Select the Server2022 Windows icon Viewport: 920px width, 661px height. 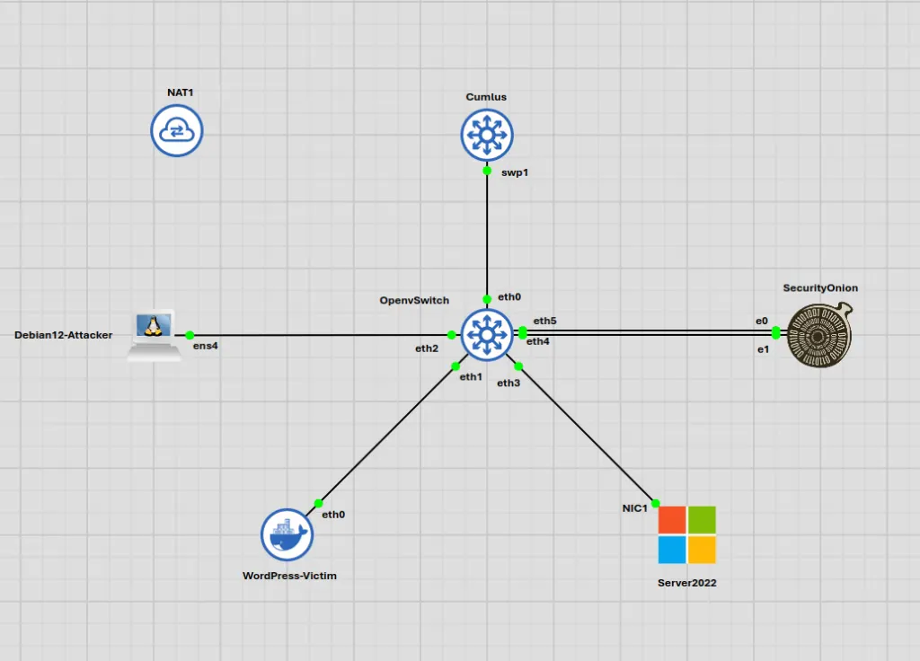pos(687,535)
